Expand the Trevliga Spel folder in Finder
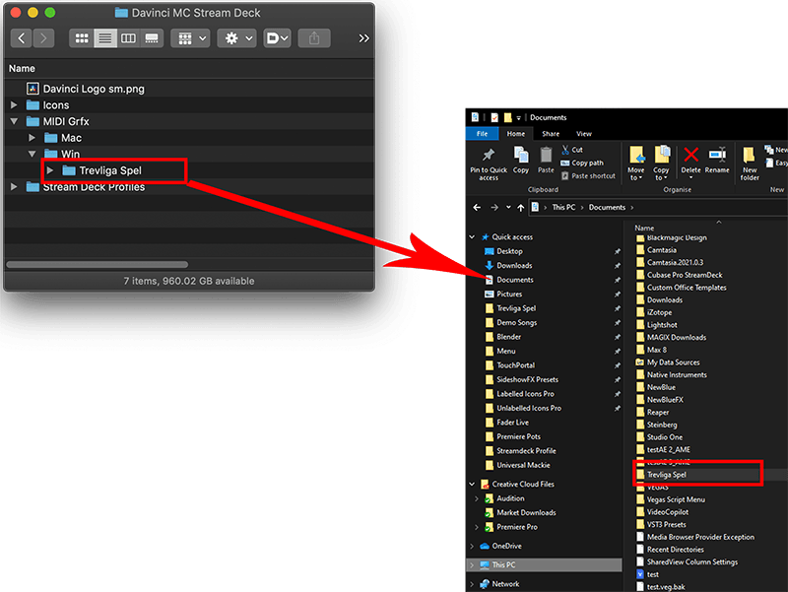The image size is (788, 592). 50,170
